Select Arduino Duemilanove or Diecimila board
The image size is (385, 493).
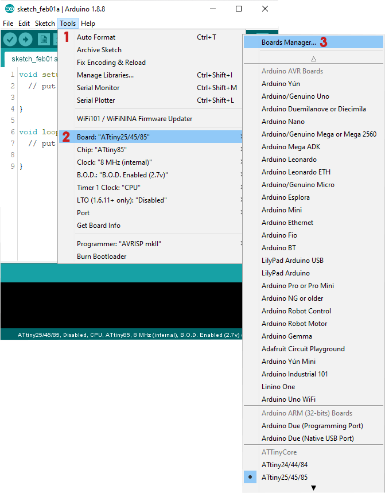point(313,109)
